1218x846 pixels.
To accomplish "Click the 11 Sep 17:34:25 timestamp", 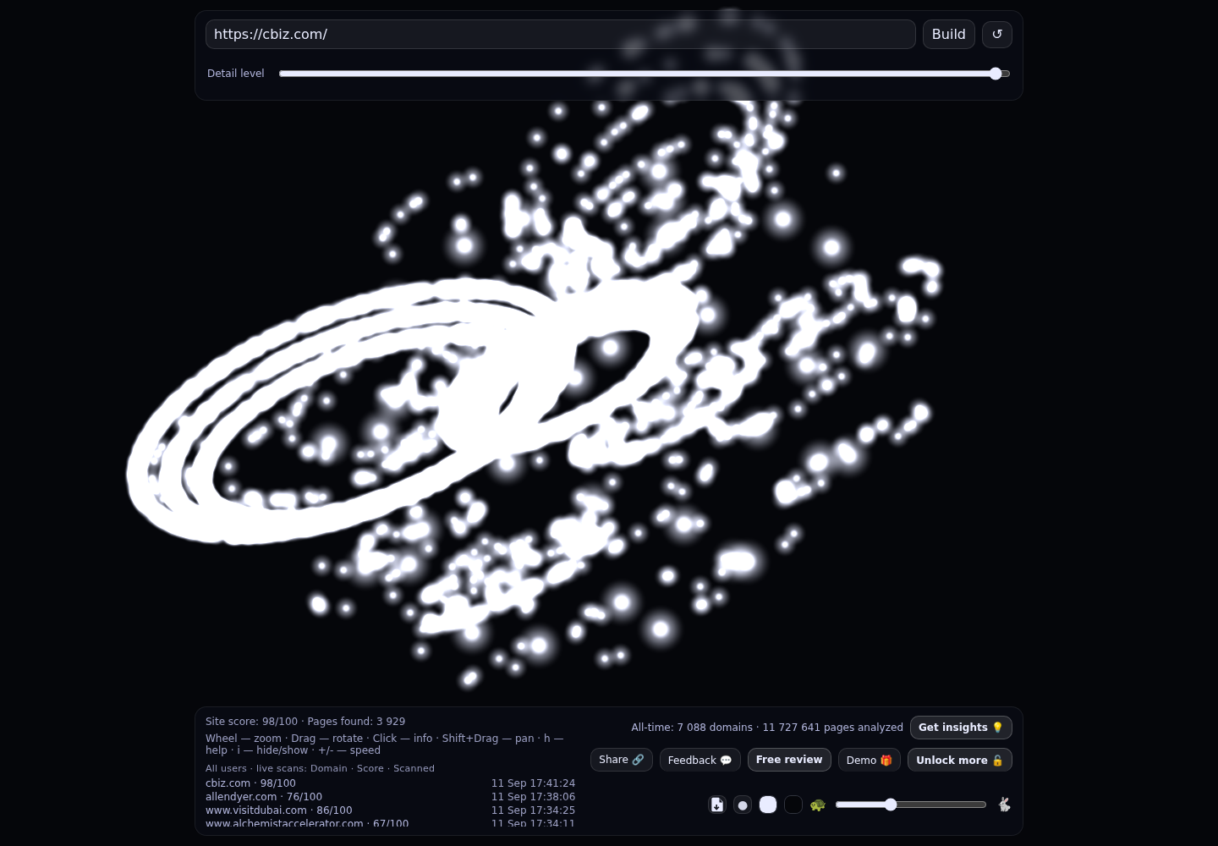I will click(533, 810).
